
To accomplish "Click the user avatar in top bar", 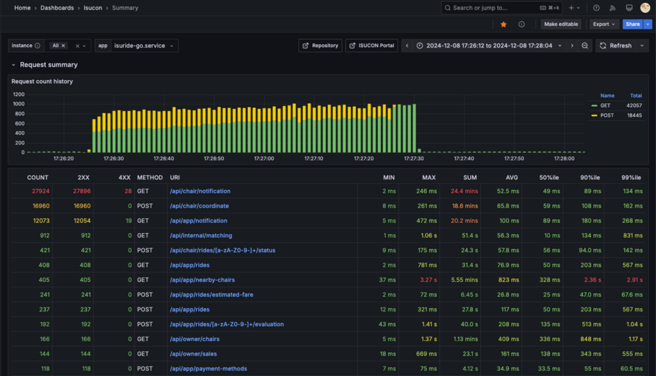I will [x=645, y=8].
